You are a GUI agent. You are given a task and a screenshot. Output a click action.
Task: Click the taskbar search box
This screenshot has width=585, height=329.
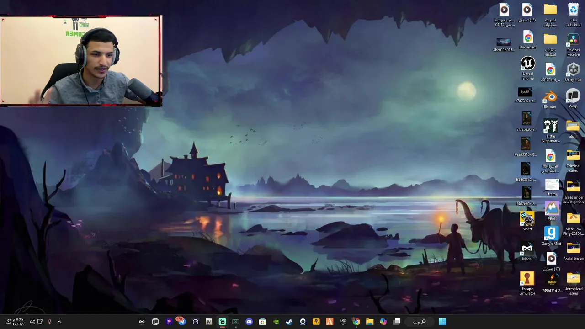coord(419,322)
